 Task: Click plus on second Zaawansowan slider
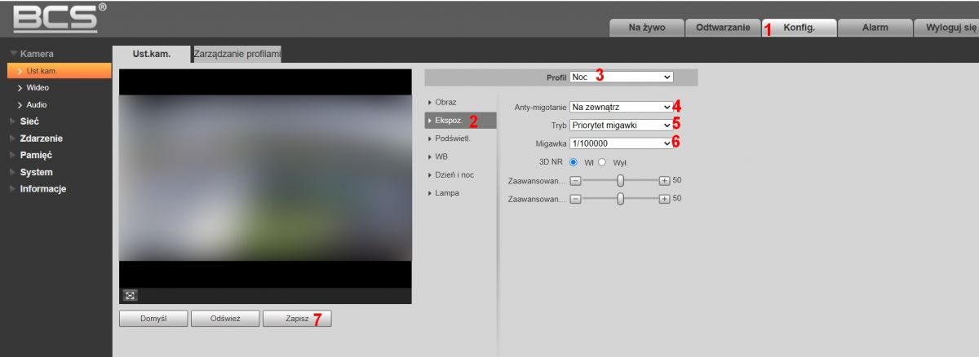pos(664,198)
